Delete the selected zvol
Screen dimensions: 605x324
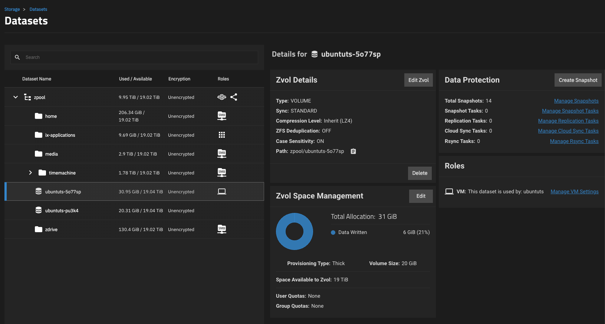click(420, 173)
